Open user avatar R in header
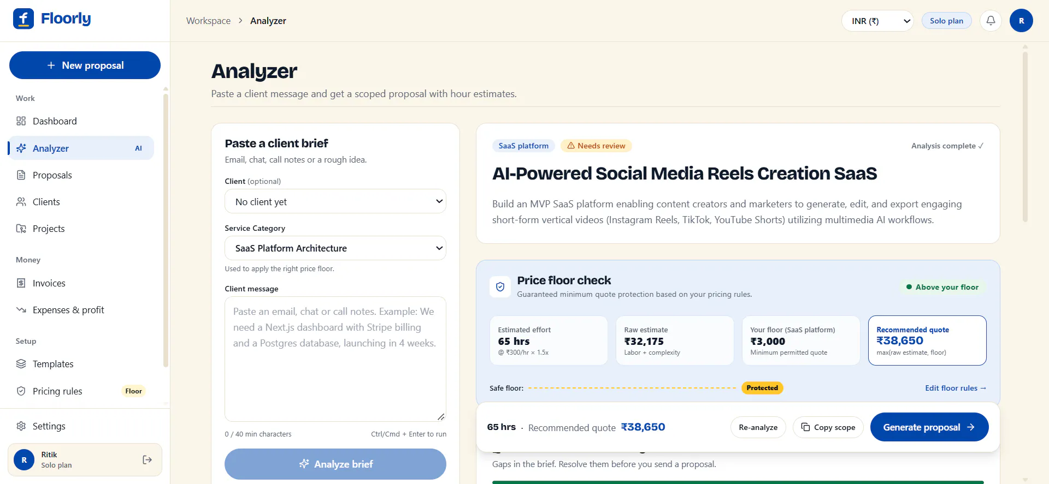1049x484 pixels. point(1021,21)
